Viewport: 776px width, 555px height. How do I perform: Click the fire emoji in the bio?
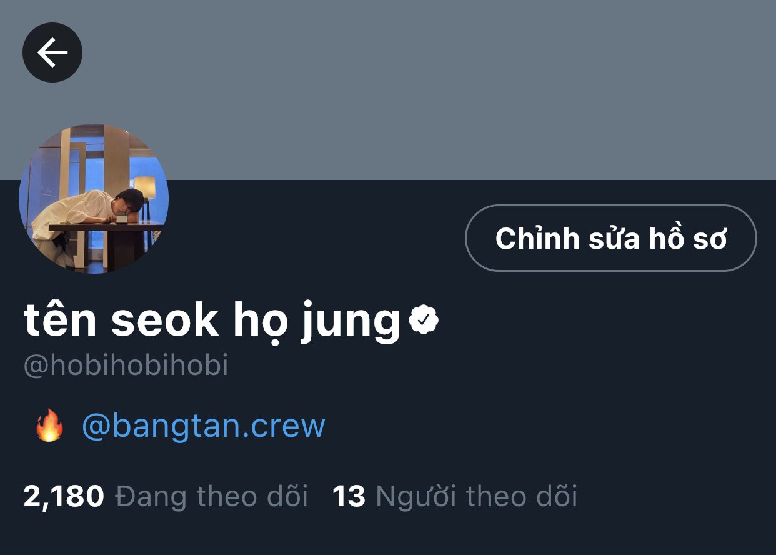[49, 426]
